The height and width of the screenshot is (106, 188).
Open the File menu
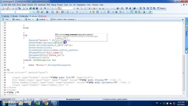[6, 5]
